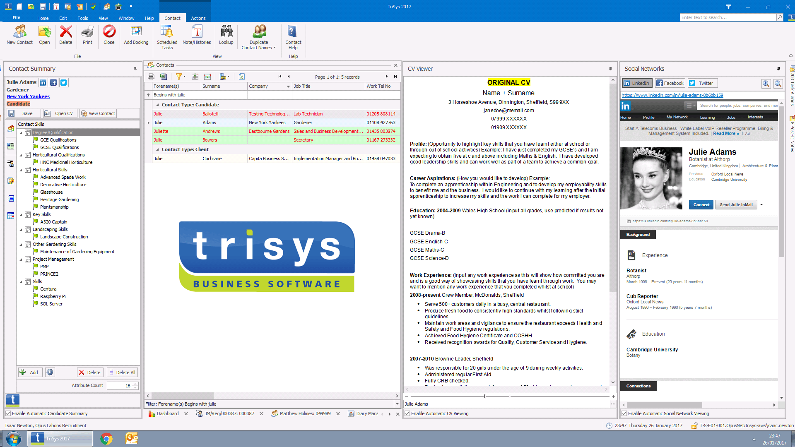Refresh the Contacts records list

point(241,77)
